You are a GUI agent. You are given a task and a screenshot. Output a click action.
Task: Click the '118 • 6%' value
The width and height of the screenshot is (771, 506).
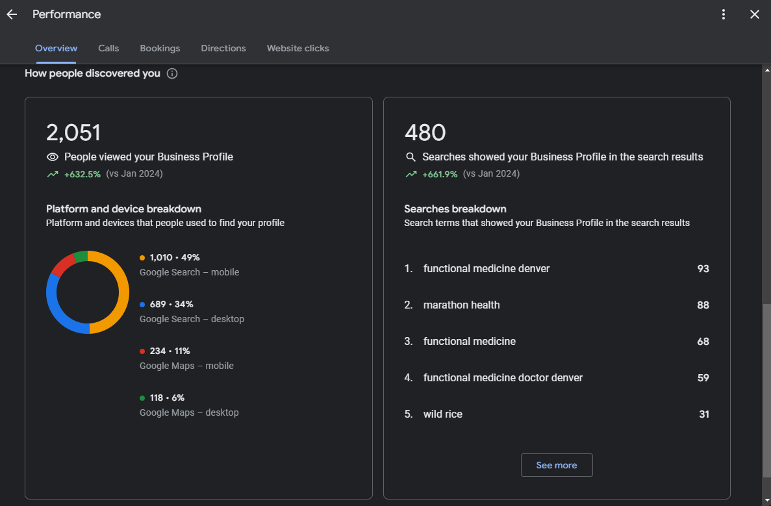(x=167, y=398)
